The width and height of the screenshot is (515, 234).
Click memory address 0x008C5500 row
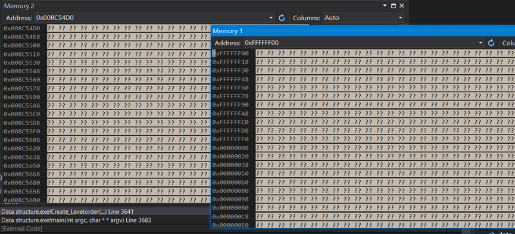click(21, 45)
